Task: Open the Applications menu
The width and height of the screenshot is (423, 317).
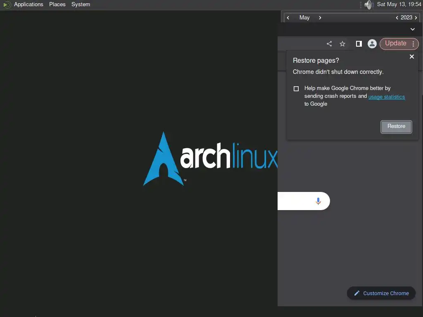Action: click(29, 4)
